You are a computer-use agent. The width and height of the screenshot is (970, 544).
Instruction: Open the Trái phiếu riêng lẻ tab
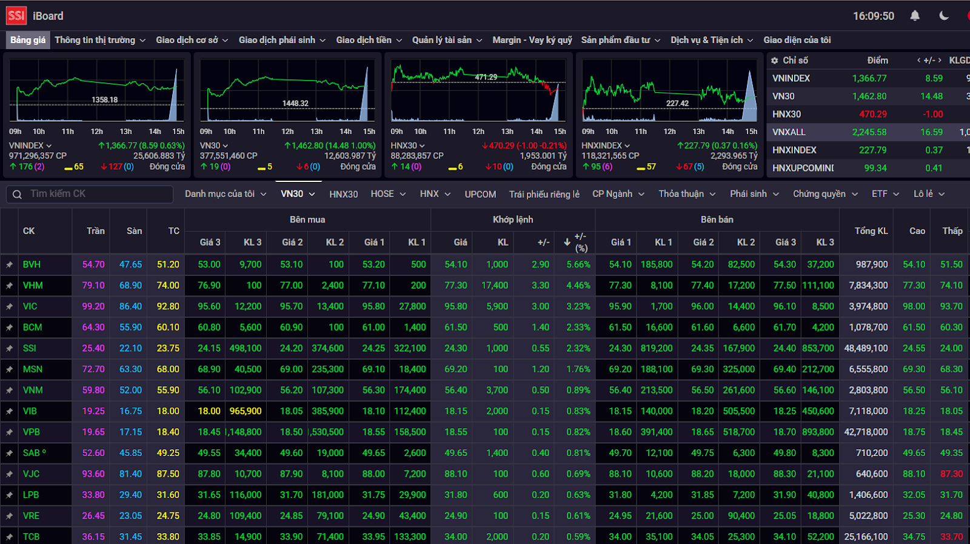pyautogui.click(x=544, y=194)
